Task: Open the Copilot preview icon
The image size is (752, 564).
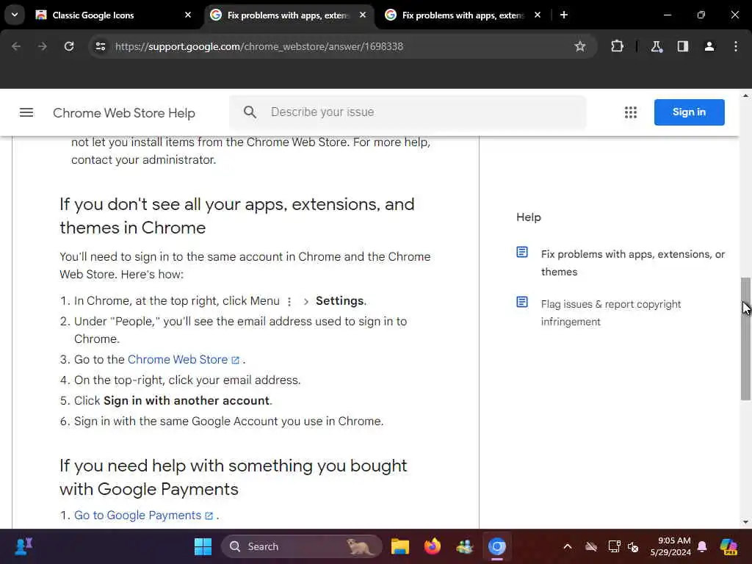Action: pyautogui.click(x=728, y=546)
